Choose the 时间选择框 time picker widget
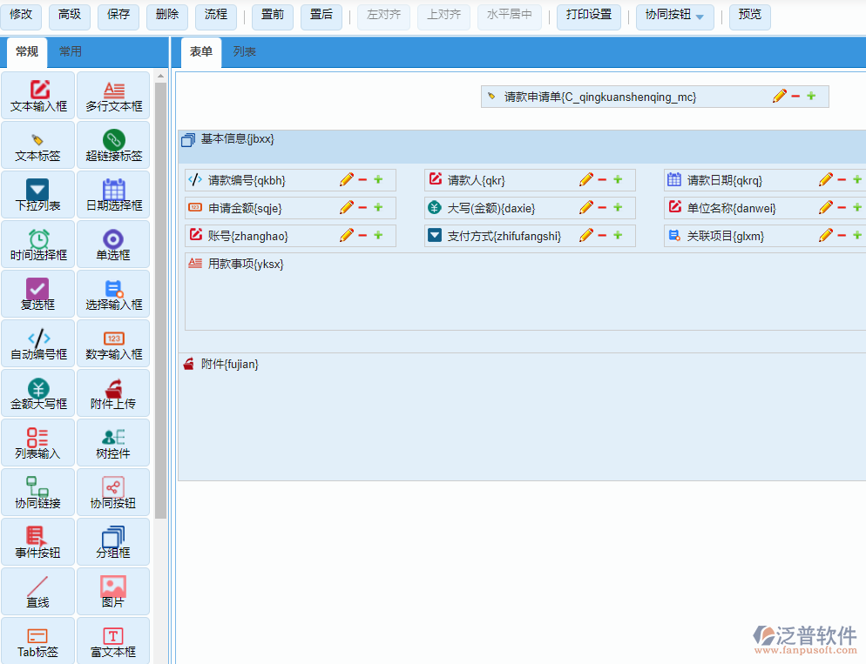Viewport: 866px width, 664px height. pyautogui.click(x=39, y=245)
